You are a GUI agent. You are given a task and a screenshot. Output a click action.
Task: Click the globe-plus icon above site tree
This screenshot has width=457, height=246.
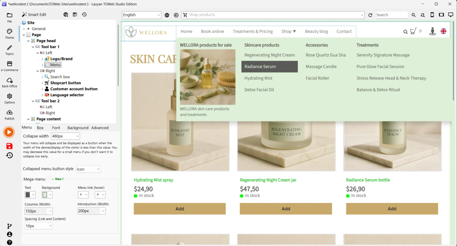point(66,15)
